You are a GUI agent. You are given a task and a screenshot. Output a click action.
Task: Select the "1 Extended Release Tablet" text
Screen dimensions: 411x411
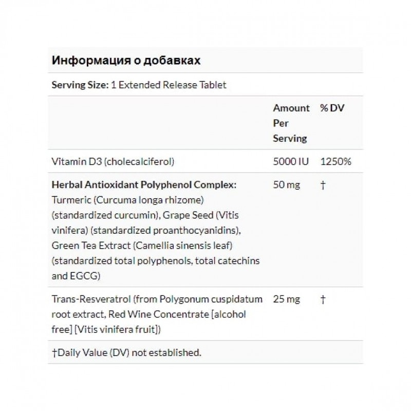pos(169,85)
